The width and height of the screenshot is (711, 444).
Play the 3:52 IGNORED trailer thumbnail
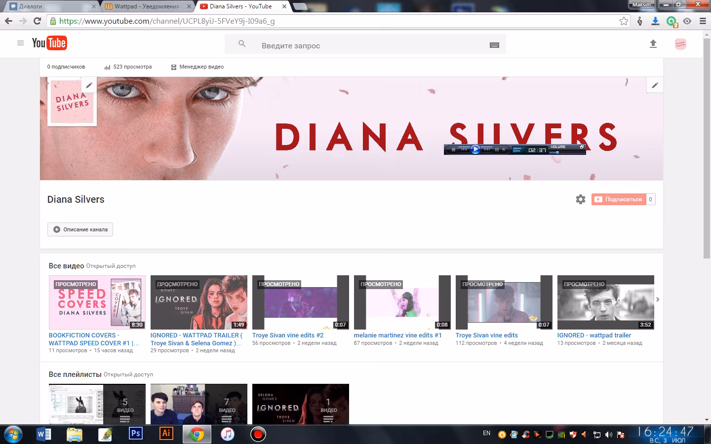[x=606, y=302]
